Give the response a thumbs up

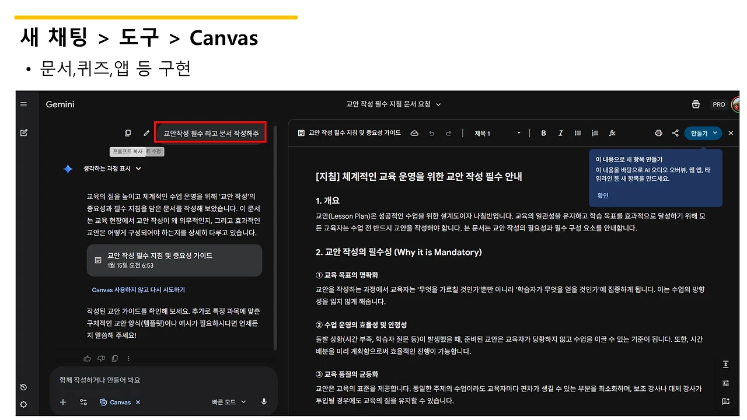click(88, 358)
